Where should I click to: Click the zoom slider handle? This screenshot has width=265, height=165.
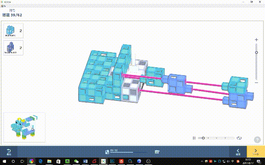(x=256, y=53)
